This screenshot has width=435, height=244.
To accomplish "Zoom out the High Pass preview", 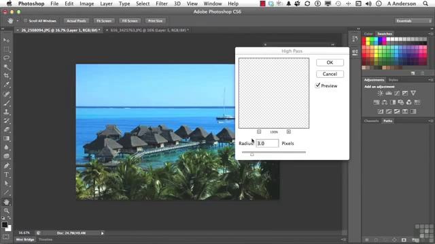I will coord(259,131).
